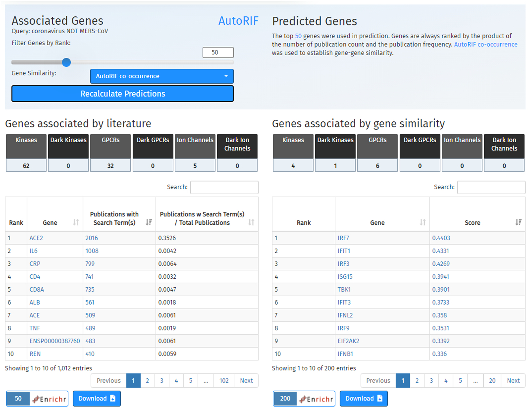
Task: Select Ion Channels tile with count 5
Action: click(195, 153)
